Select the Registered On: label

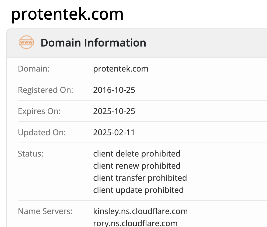click(x=45, y=90)
